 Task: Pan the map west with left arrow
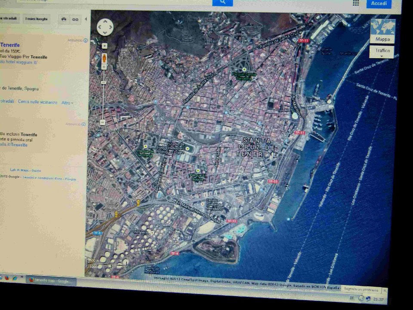pyautogui.click(x=99, y=27)
